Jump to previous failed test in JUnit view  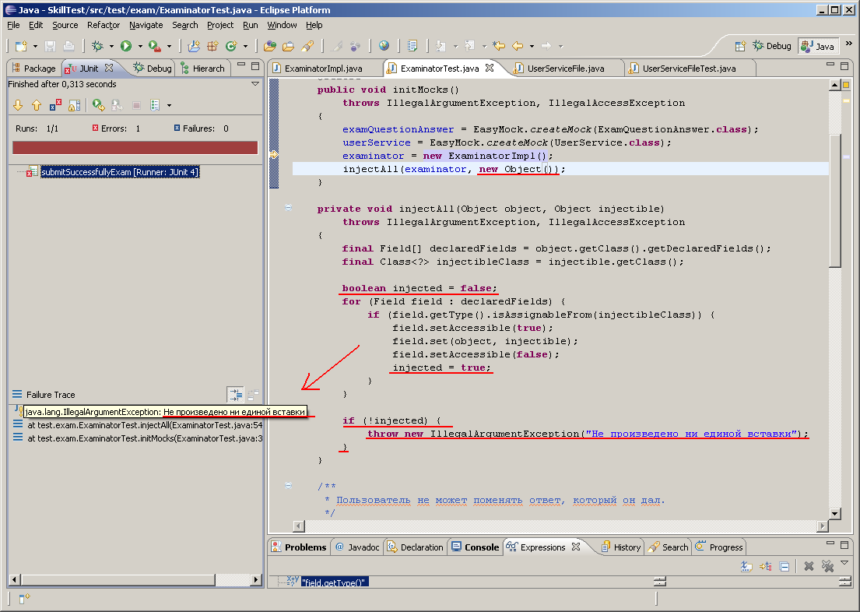pos(36,104)
